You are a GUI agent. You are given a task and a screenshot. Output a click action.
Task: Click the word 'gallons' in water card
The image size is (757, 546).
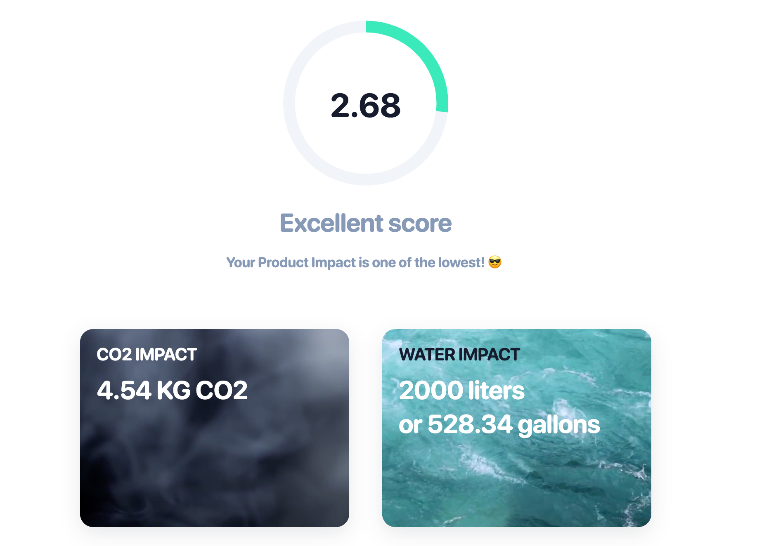(558, 426)
